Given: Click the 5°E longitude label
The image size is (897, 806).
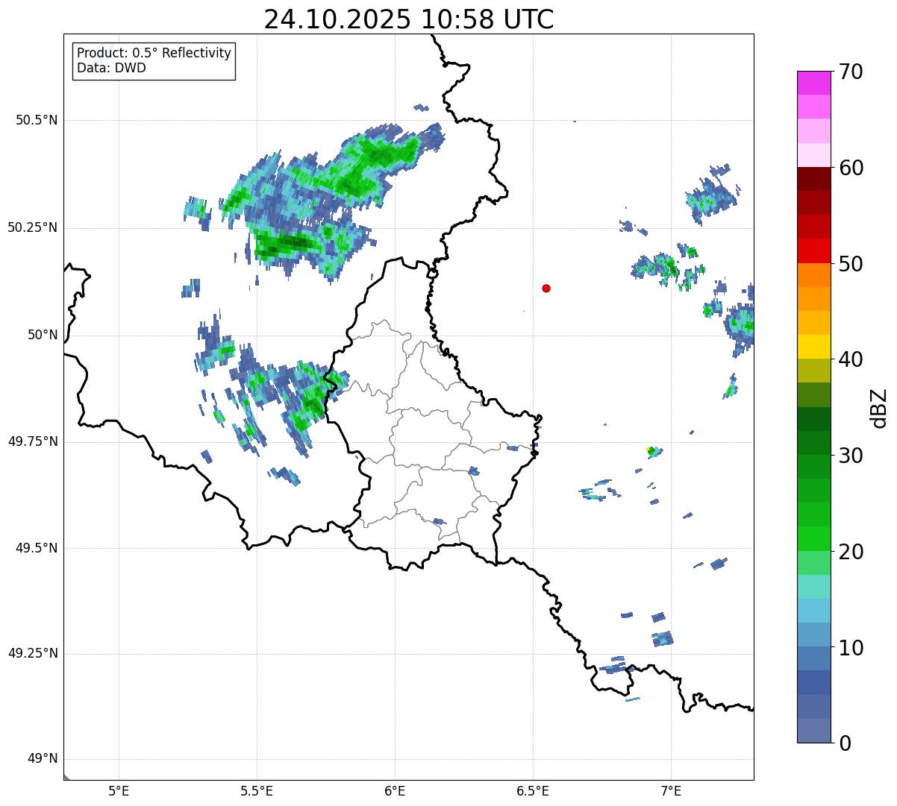Looking at the screenshot, I should coord(119,791).
